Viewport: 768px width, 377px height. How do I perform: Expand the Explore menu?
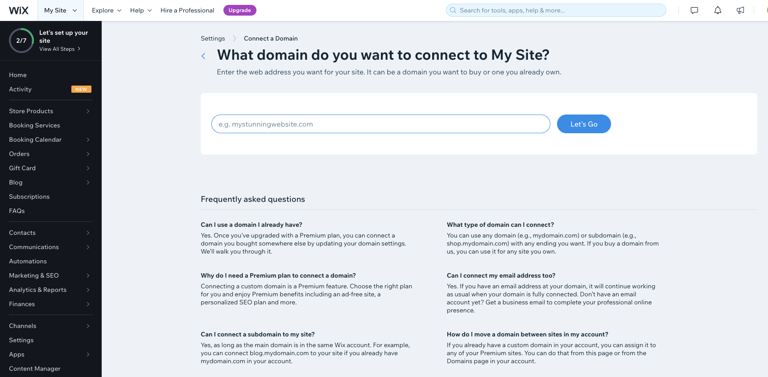(x=107, y=10)
